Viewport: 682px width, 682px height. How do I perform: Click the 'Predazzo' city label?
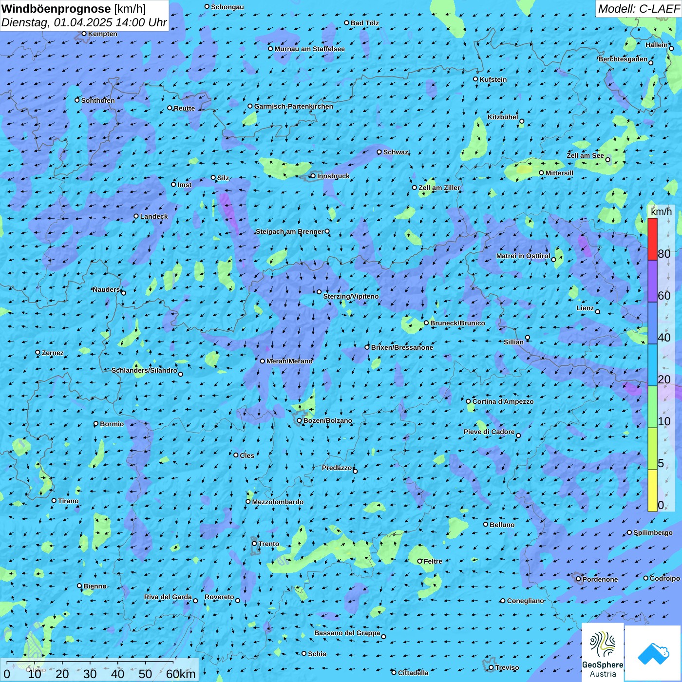pos(337,468)
